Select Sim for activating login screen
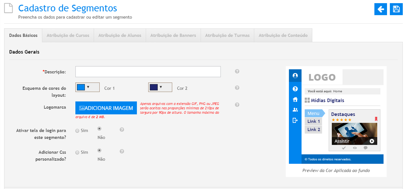405x189 pixels. [77, 131]
